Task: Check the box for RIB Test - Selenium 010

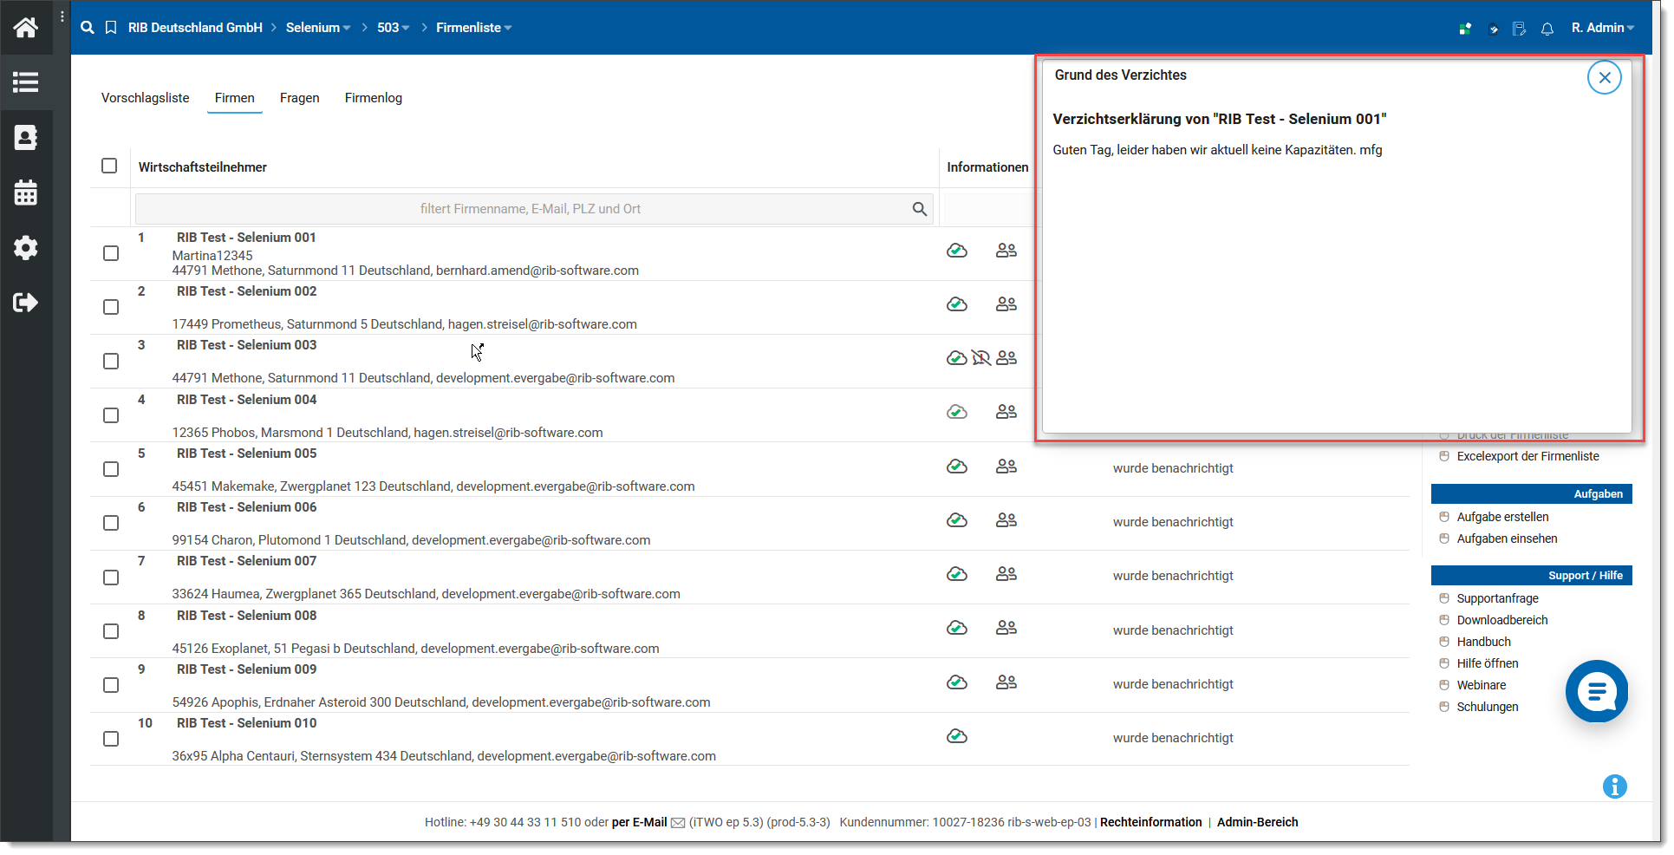Action: (111, 739)
